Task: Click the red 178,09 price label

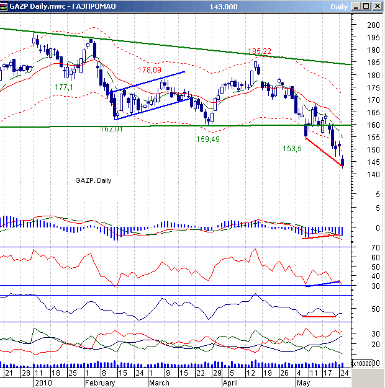Action: (150, 70)
